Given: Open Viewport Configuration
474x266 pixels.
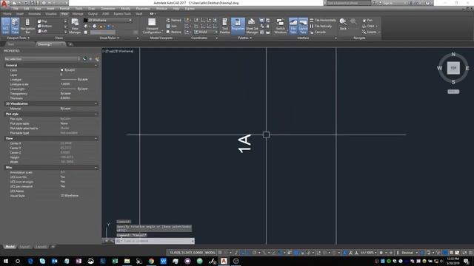Looking at the screenshot, I should (x=152, y=26).
